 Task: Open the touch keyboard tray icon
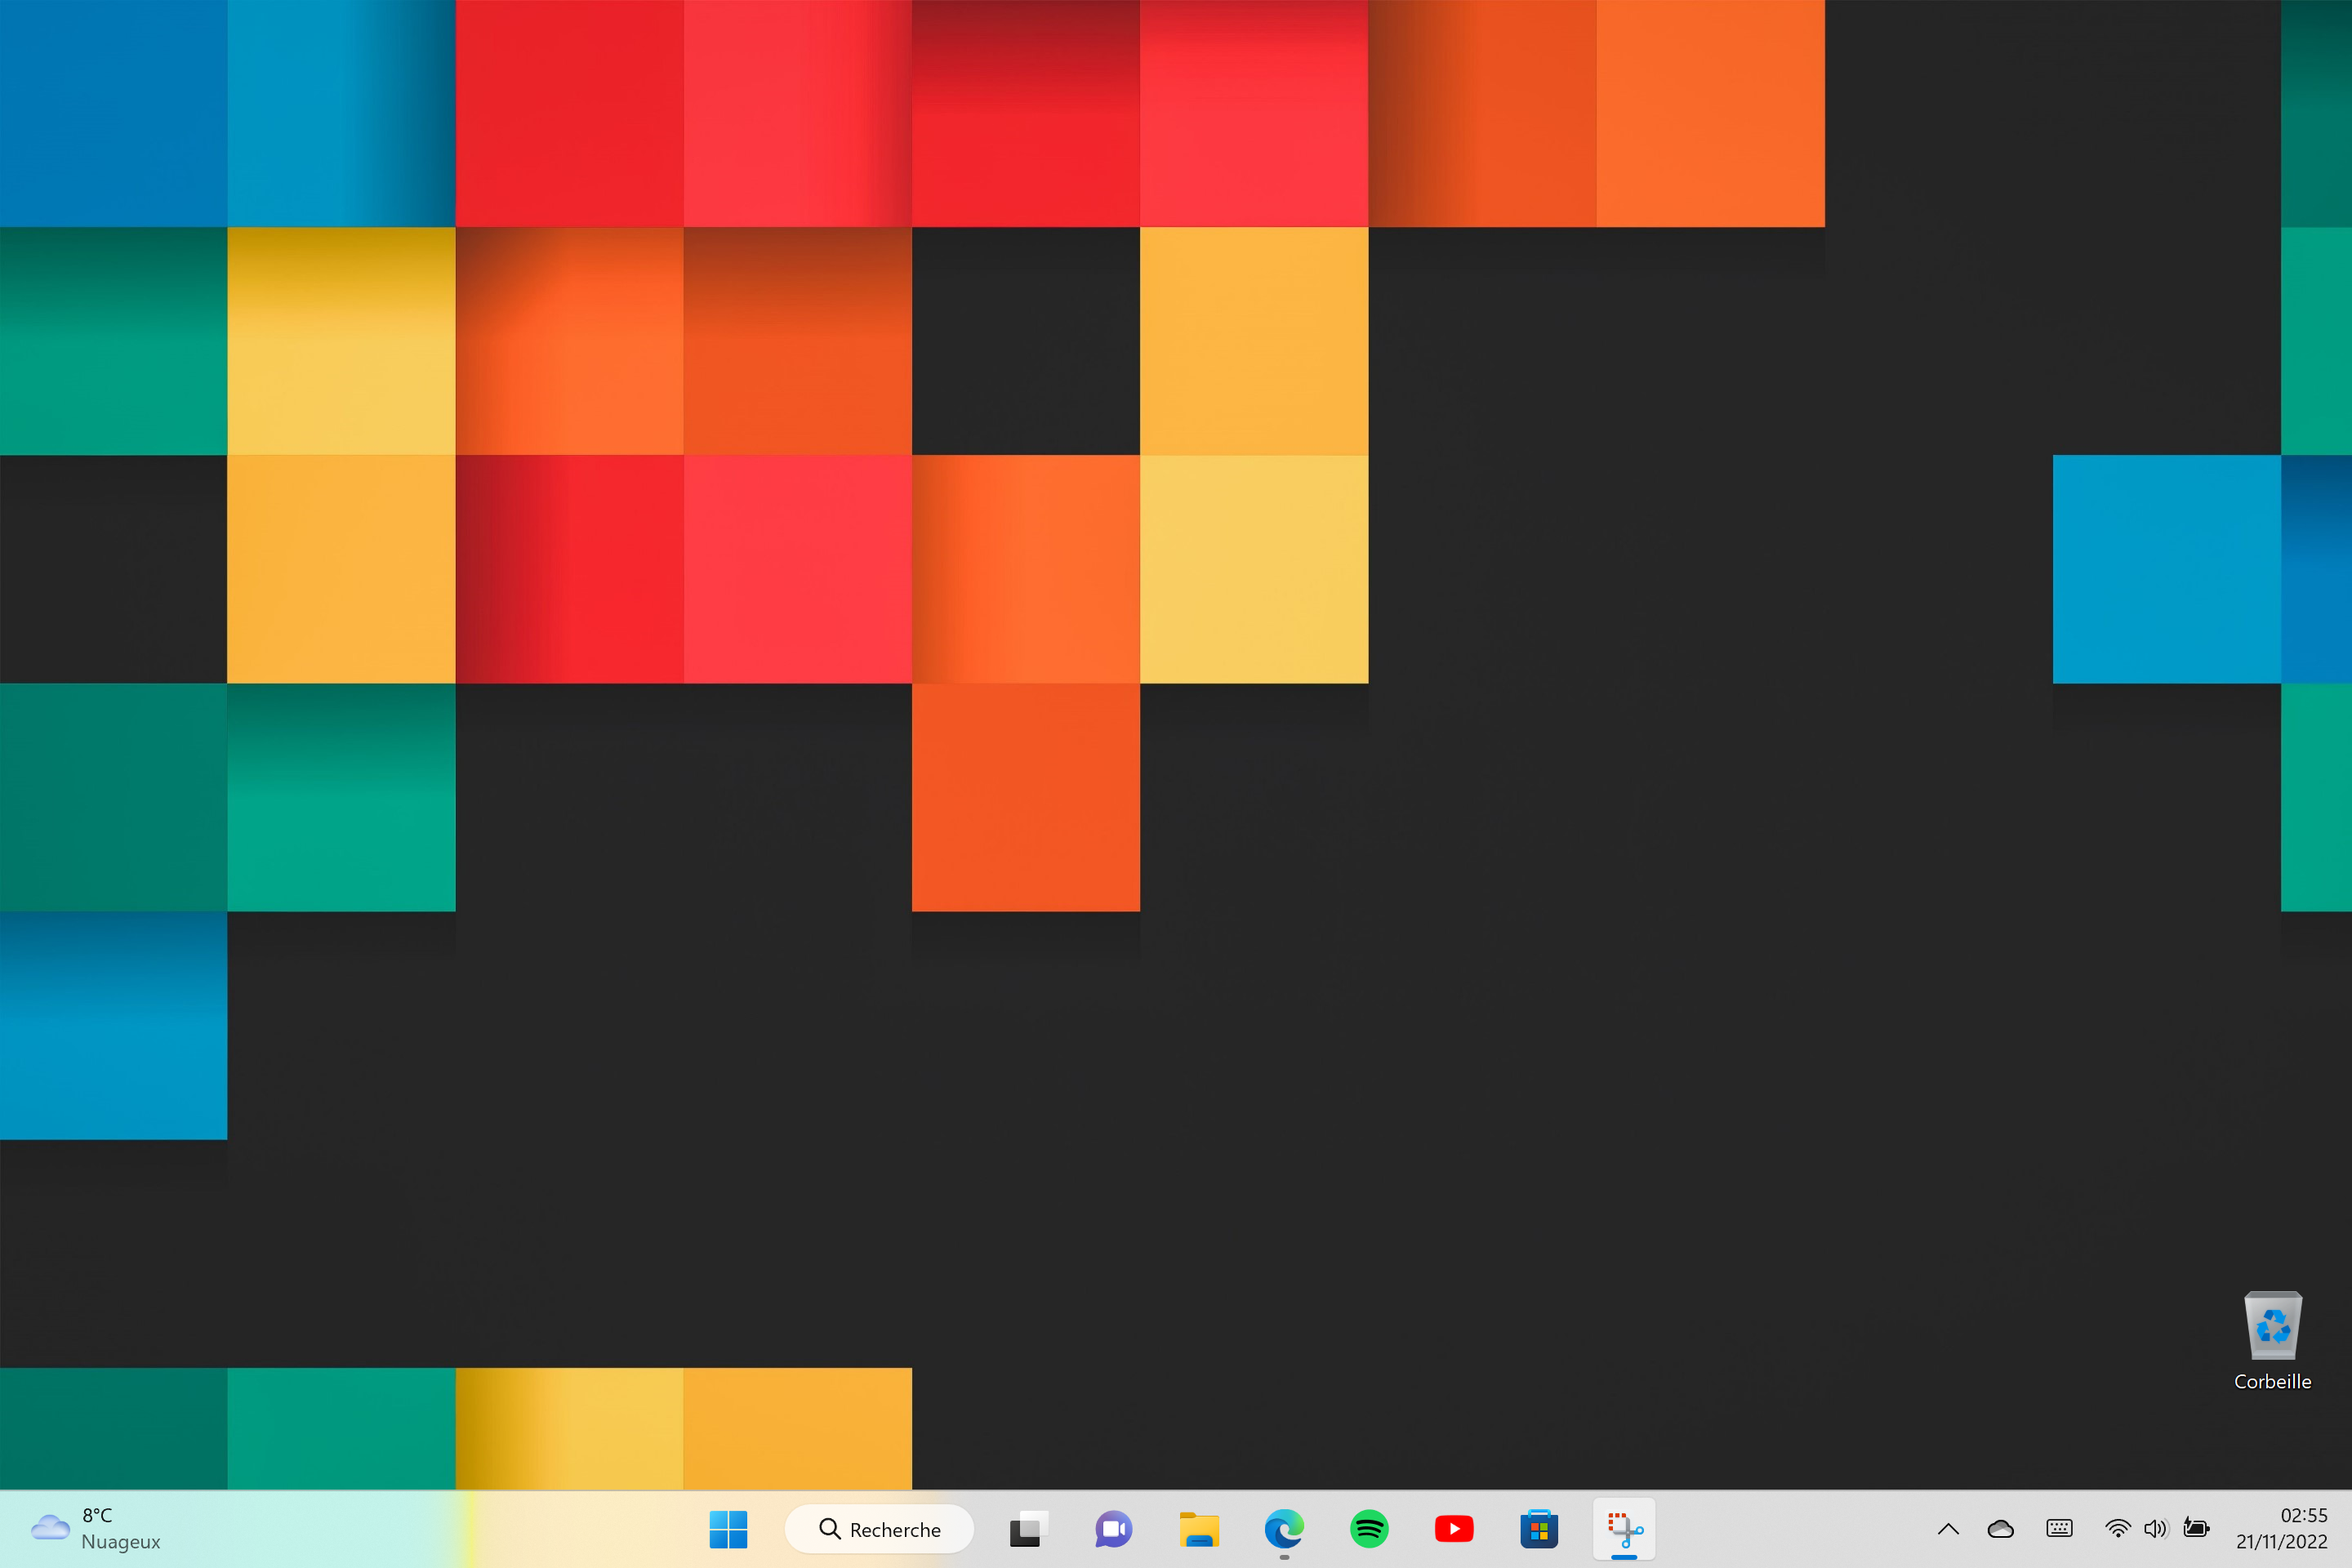[2059, 1528]
